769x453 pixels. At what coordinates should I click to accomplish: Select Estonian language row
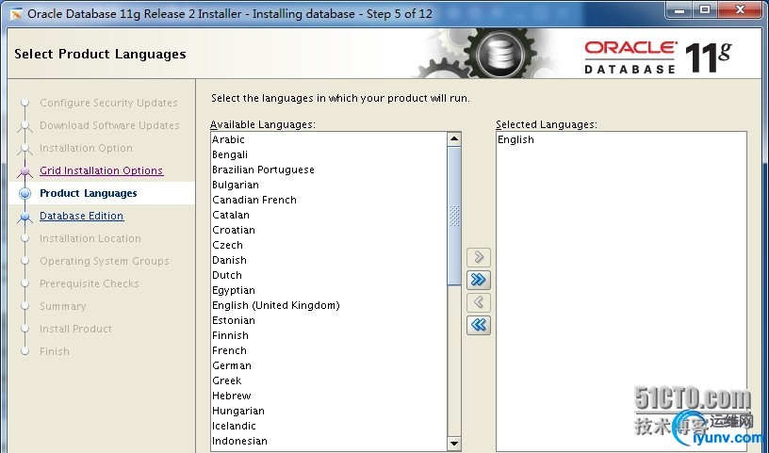329,320
